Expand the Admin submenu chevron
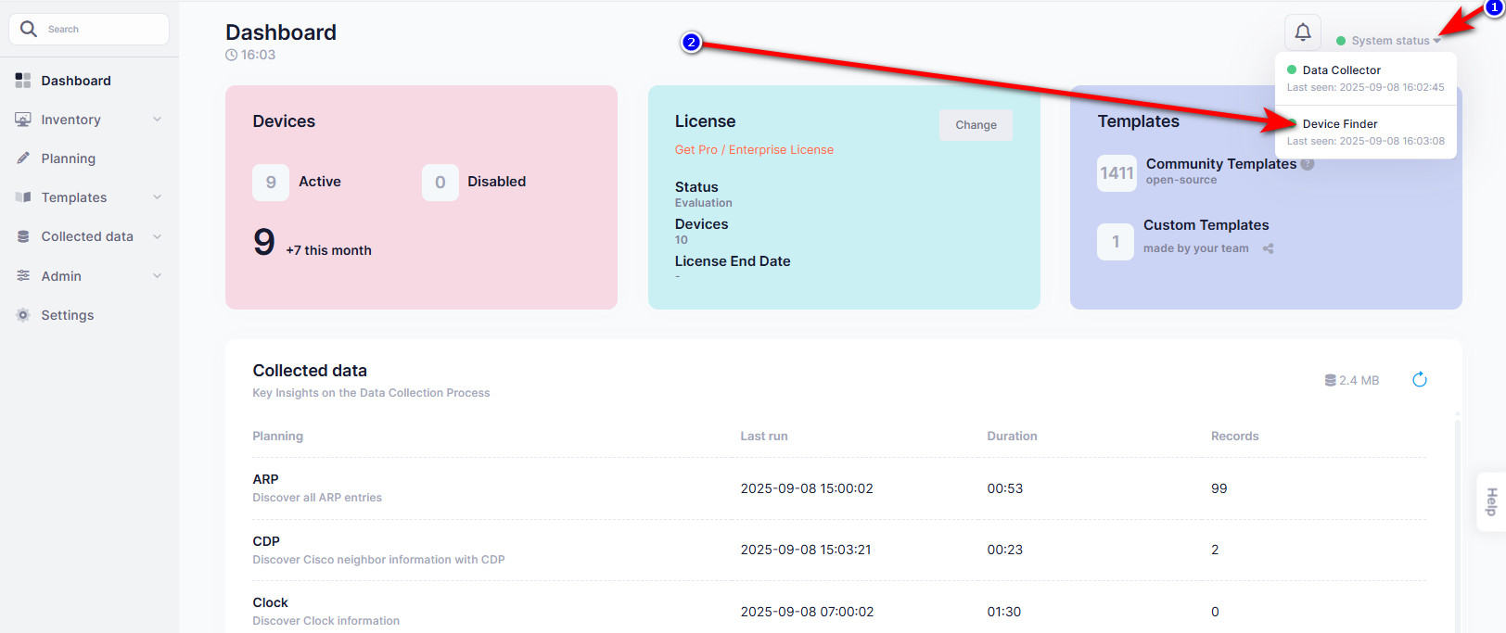This screenshot has width=1506, height=633. [157, 275]
